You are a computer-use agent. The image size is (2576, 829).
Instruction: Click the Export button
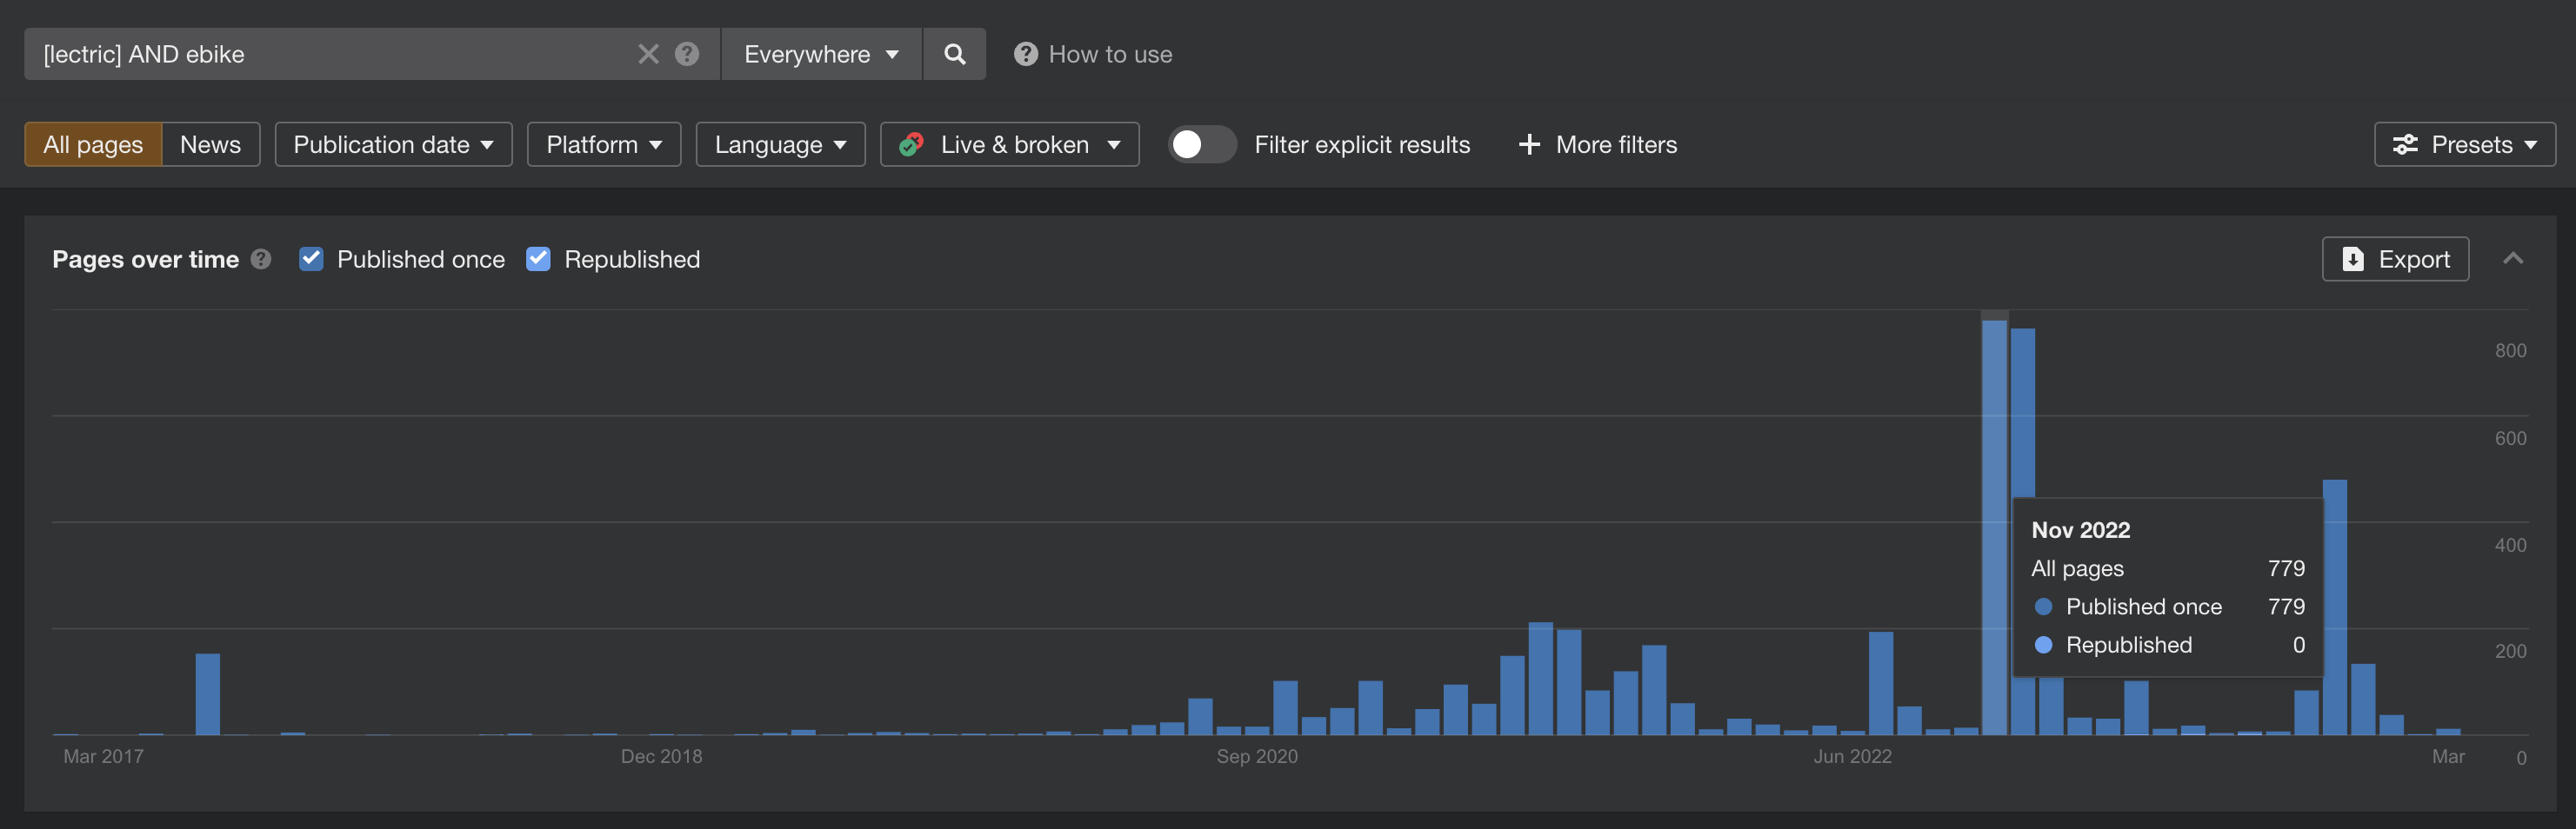point(2394,259)
